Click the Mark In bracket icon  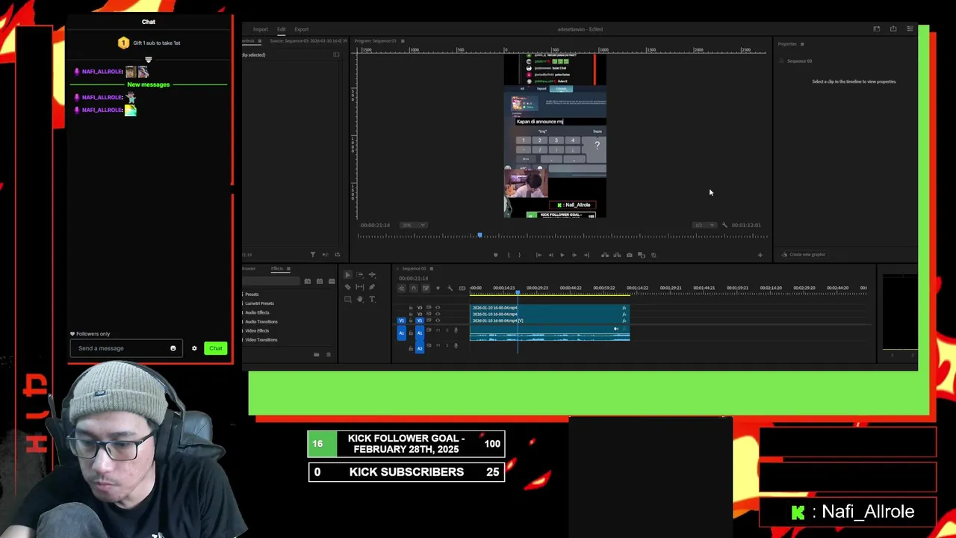tap(509, 255)
